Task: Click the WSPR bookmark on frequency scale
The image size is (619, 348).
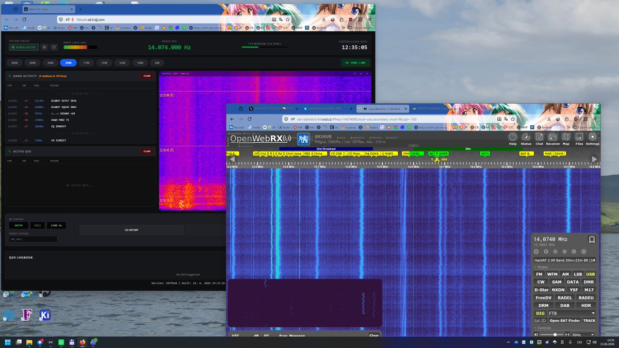Action: pyautogui.click(x=443, y=154)
